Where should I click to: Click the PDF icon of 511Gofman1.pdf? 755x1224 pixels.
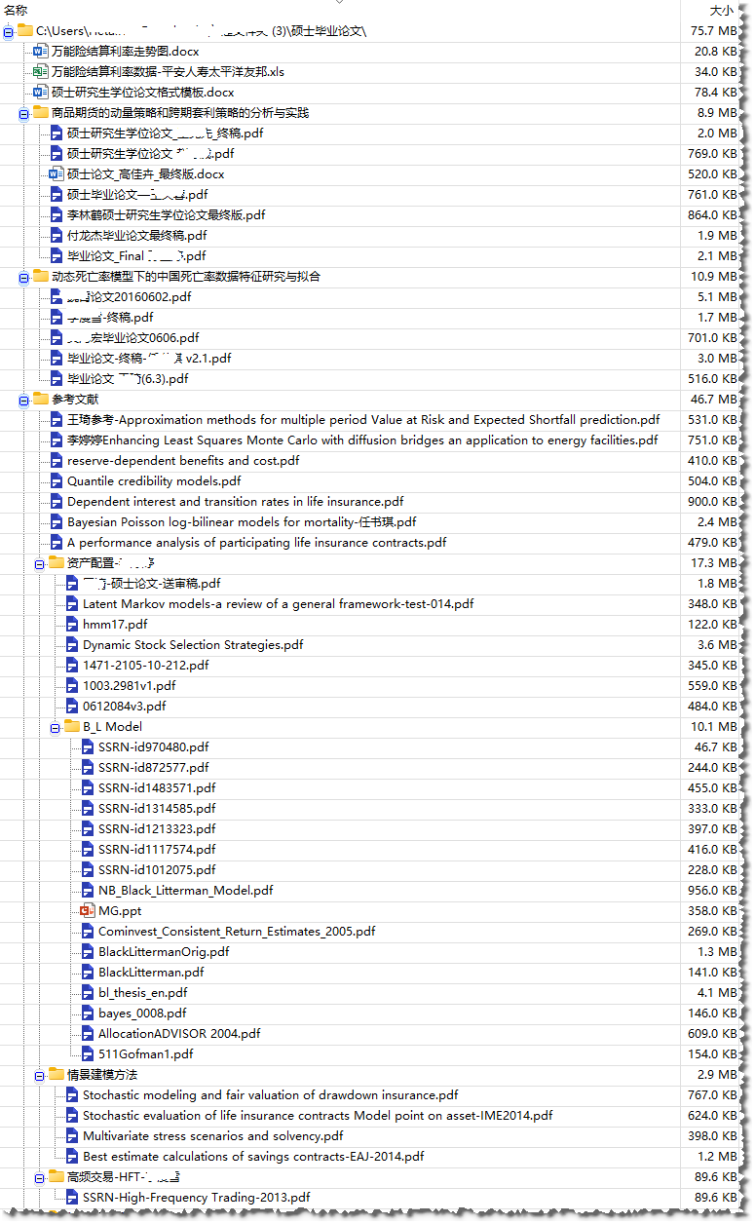coord(88,1053)
